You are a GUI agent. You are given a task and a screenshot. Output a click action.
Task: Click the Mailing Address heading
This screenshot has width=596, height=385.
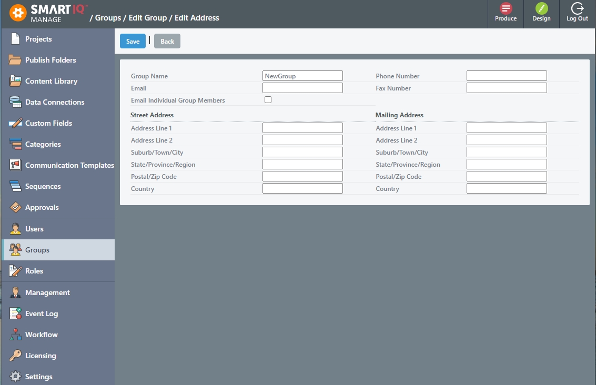(399, 115)
